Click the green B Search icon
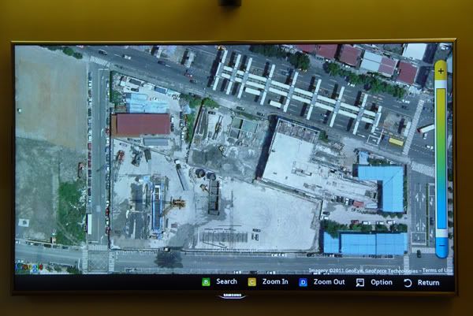Viewport: 473px width, 316px height. 206,282
